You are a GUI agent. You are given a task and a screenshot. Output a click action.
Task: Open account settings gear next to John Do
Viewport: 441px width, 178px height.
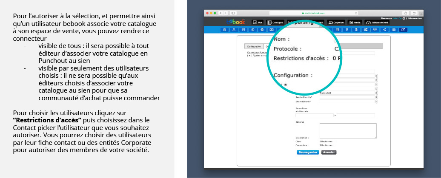coord(404,18)
